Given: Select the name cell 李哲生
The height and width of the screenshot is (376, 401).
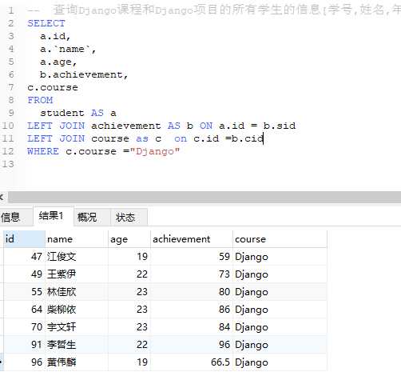Looking at the screenshot, I should (x=77, y=345).
